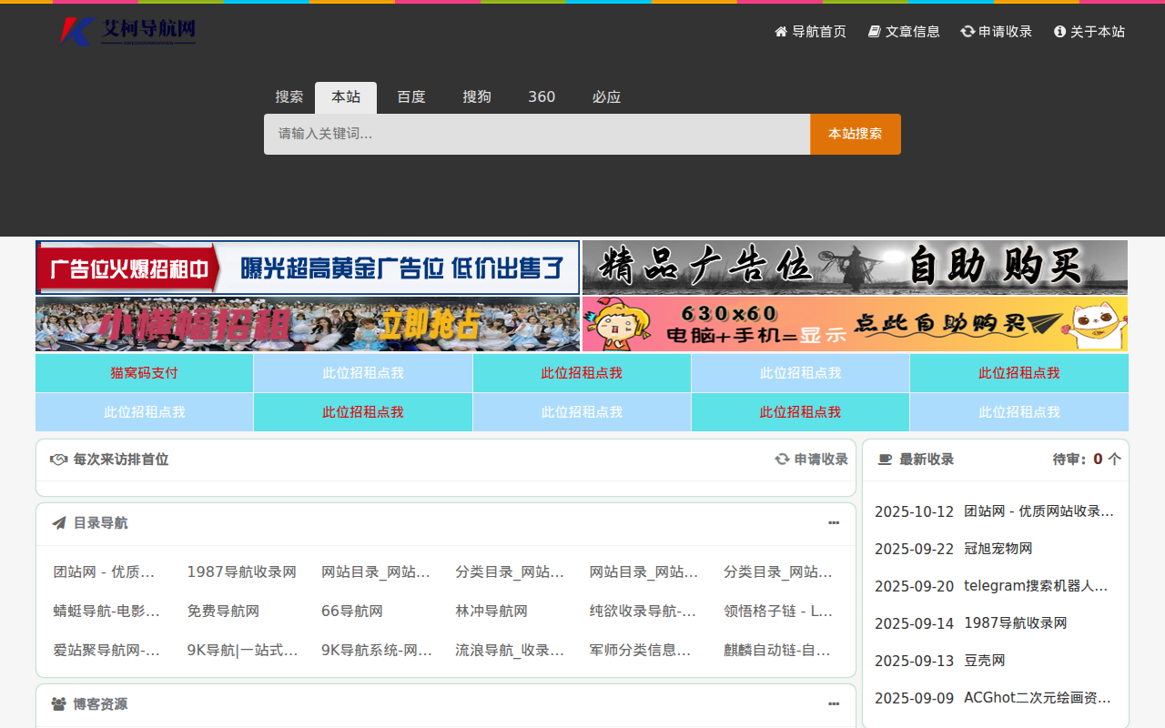This screenshot has height=728, width=1165.
Task: Open 导航首页 via the home icon
Action: click(781, 32)
